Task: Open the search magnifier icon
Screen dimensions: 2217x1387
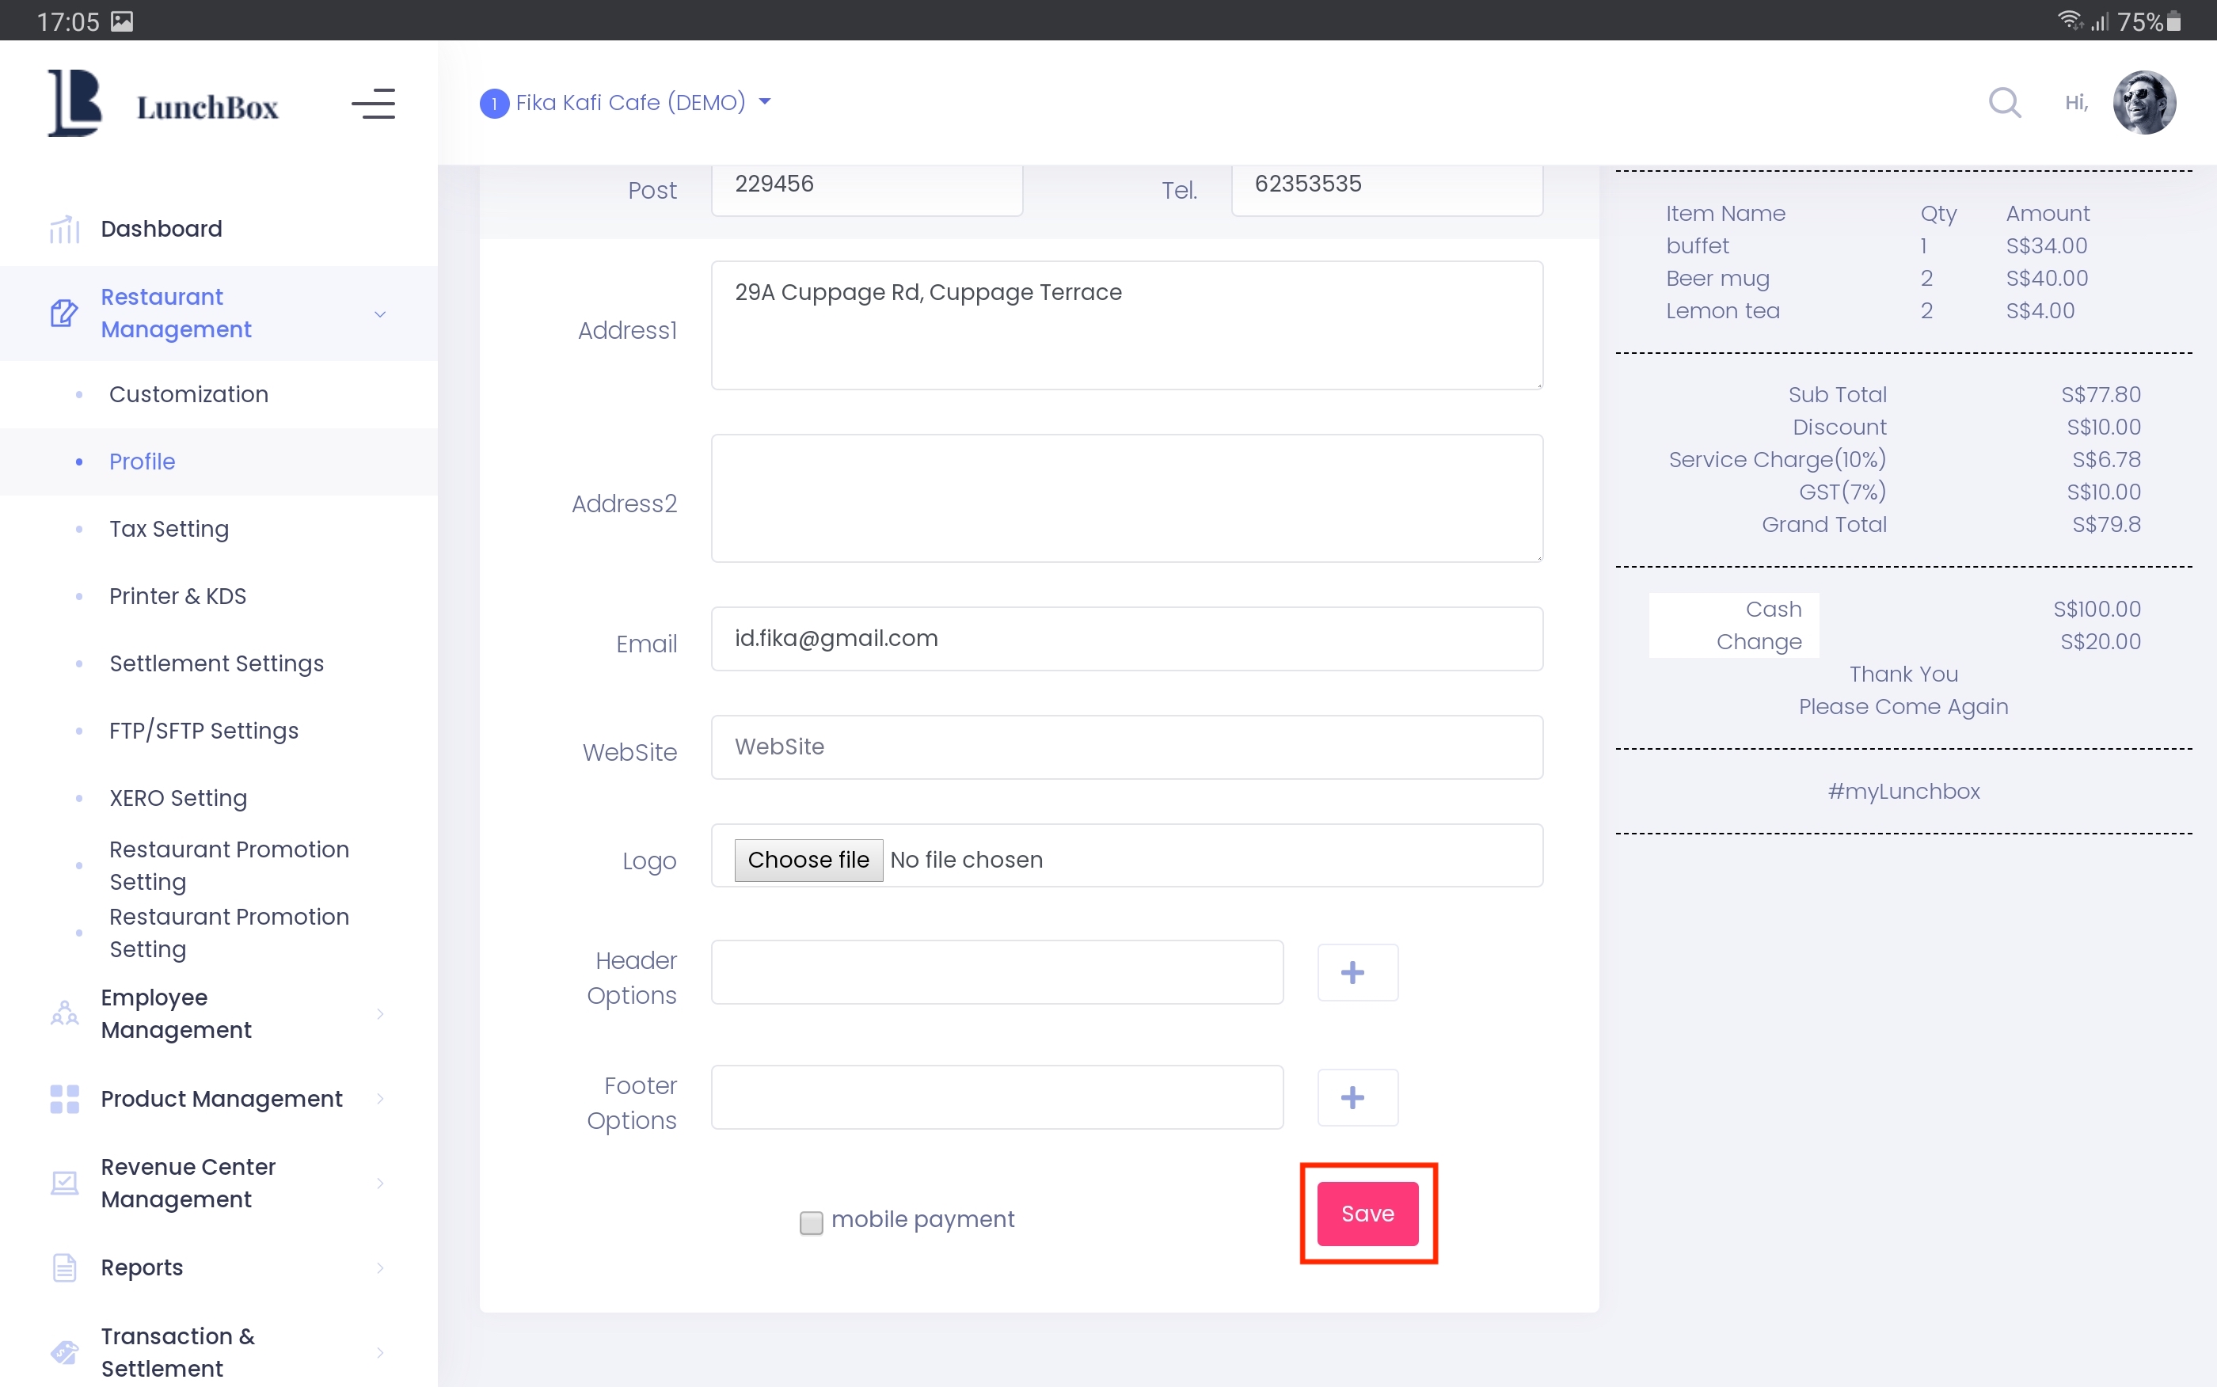Action: [x=2004, y=103]
